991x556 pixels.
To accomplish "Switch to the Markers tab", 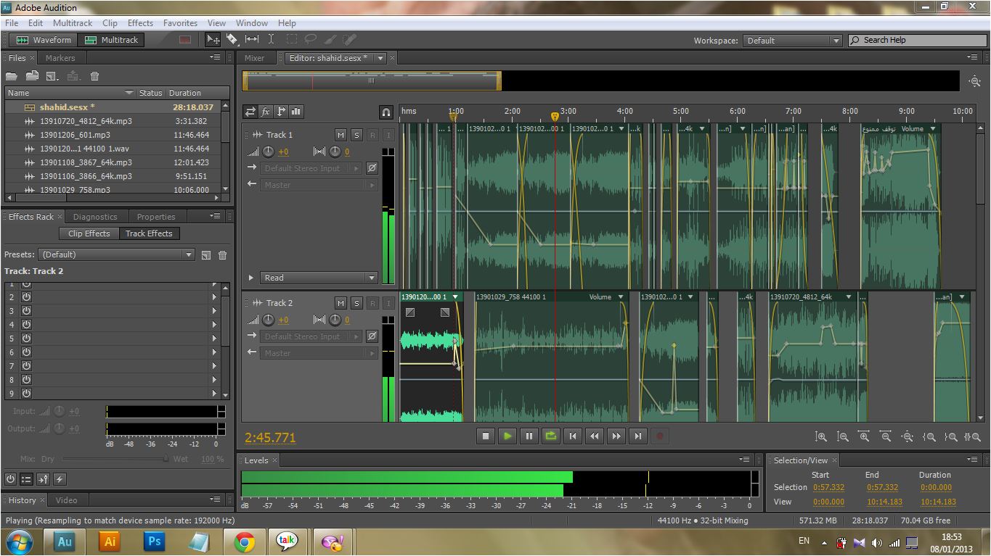I will (x=60, y=58).
